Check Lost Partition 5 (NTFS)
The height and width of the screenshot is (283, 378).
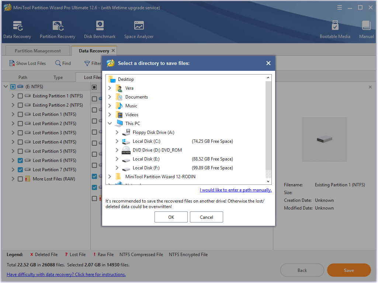click(20, 151)
